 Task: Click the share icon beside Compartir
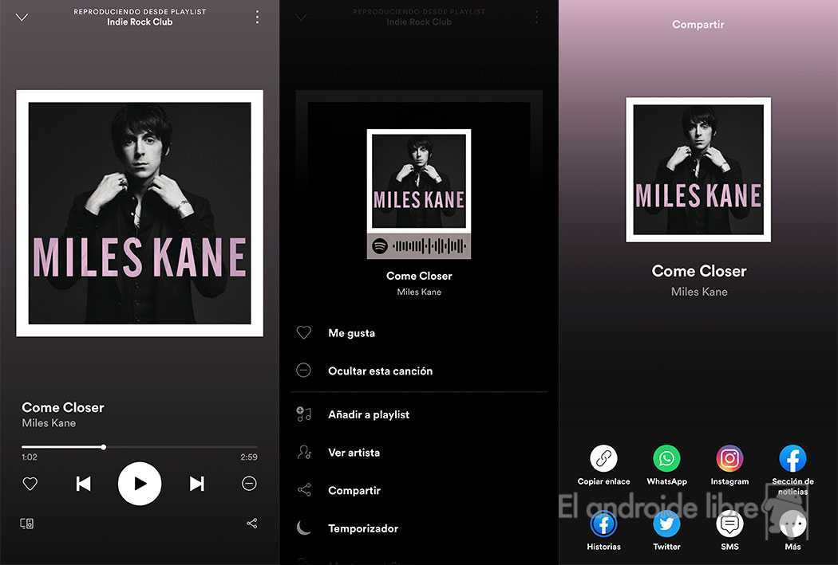[x=304, y=490]
